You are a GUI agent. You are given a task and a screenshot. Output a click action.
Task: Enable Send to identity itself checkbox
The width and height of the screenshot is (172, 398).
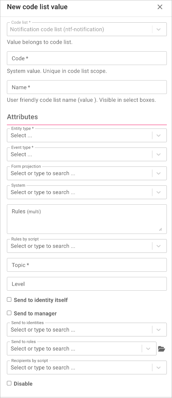9,300
